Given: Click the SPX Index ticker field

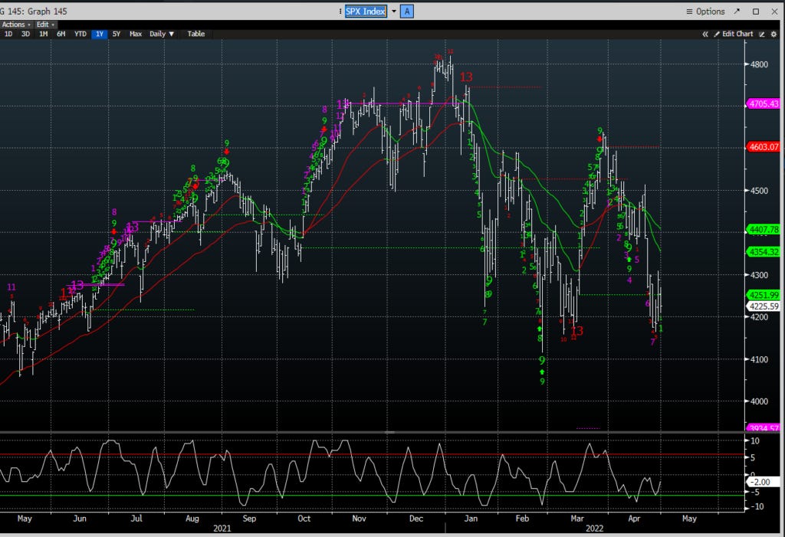Looking at the screenshot, I should (366, 11).
